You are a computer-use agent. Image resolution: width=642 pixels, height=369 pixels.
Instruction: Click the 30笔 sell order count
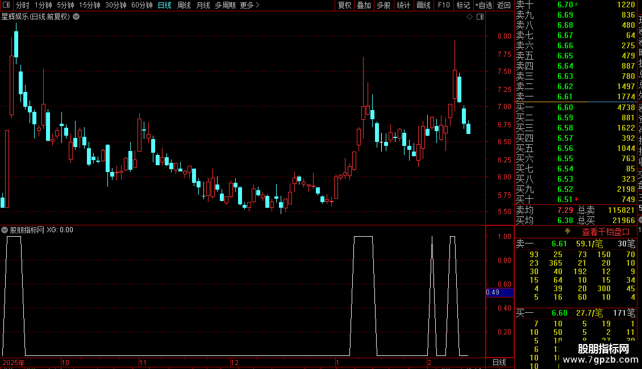tap(627, 244)
